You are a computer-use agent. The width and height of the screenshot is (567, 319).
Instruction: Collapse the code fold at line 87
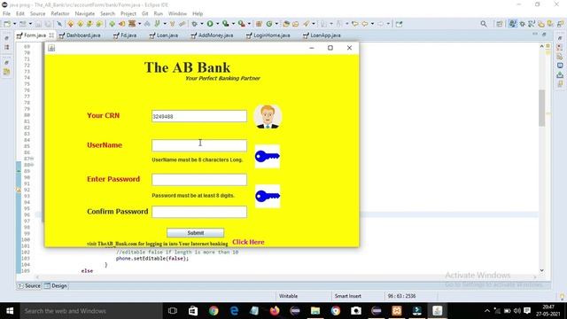pyautogui.click(x=32, y=159)
